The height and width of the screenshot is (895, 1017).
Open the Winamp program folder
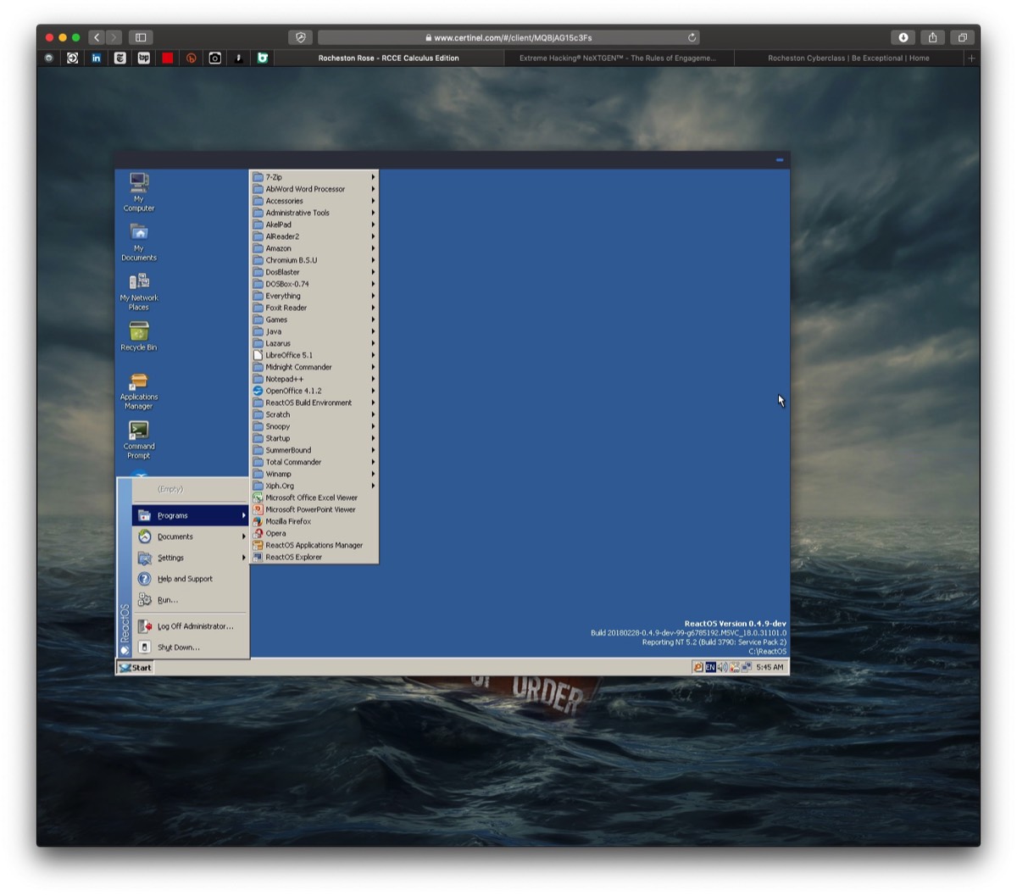[x=314, y=474]
